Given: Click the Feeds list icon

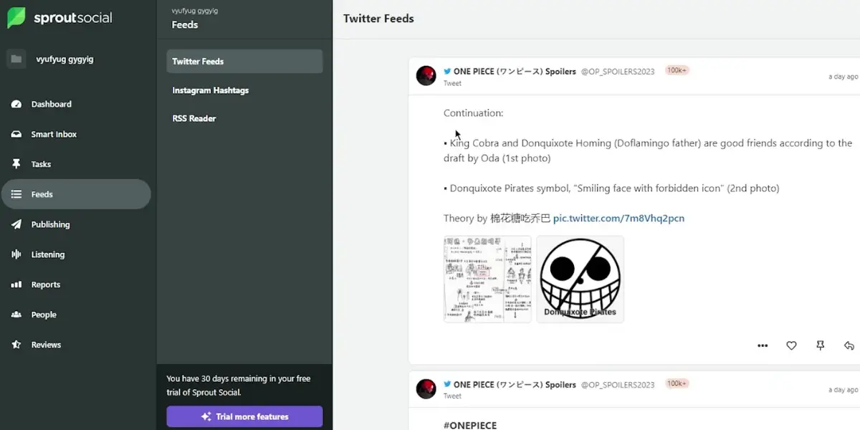Looking at the screenshot, I should click(16, 194).
